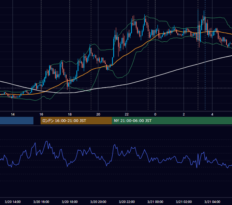Click the hour label 18 on price chart axis
This screenshot has width=232, height=205.
(x=70, y=114)
